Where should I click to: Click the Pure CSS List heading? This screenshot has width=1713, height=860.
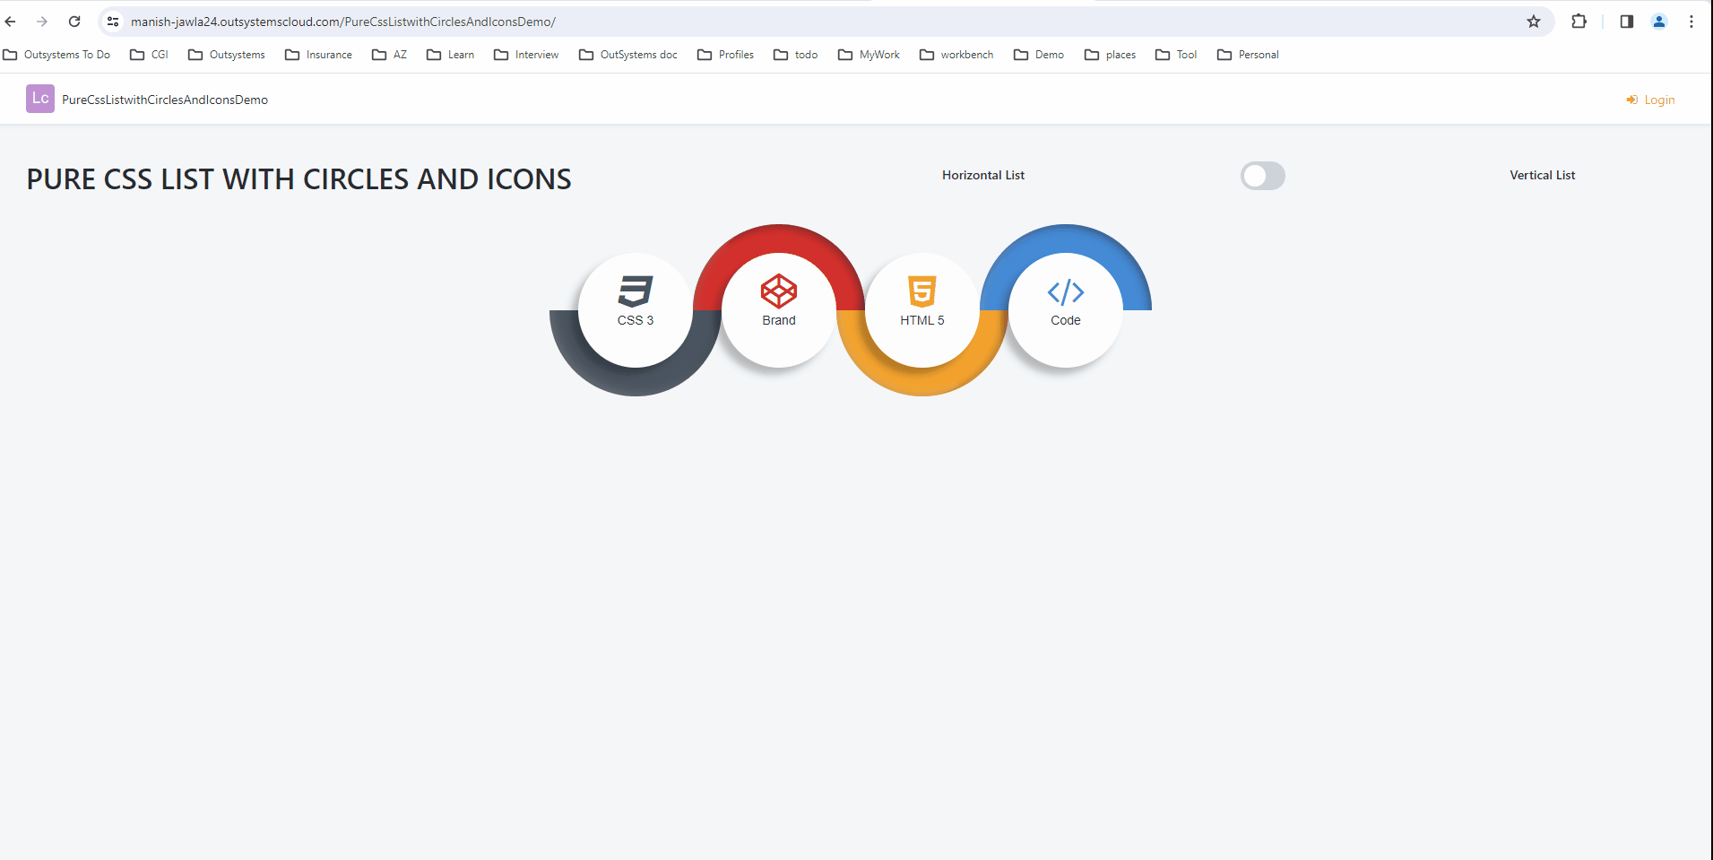pos(298,179)
